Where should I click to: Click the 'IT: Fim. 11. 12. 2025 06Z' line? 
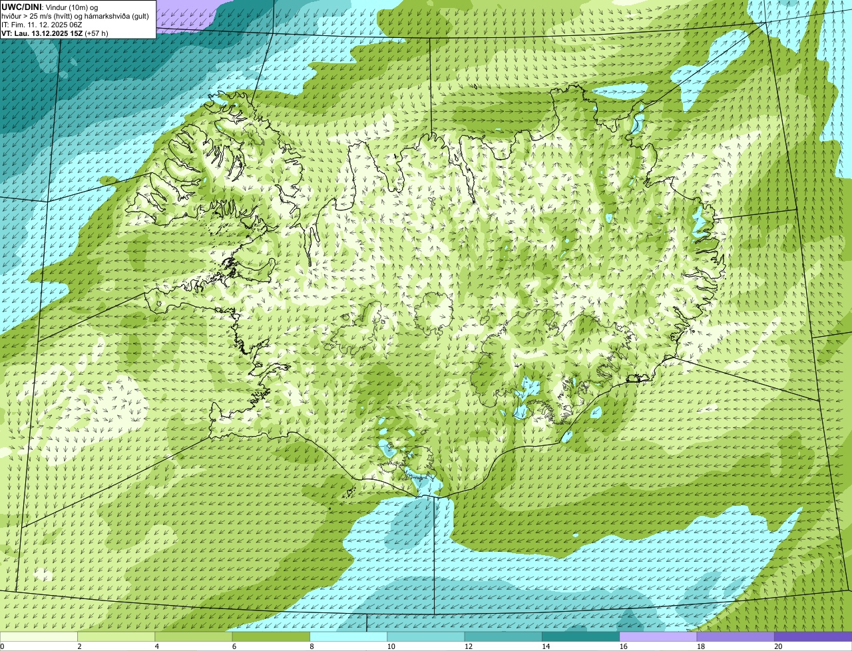pos(41,25)
